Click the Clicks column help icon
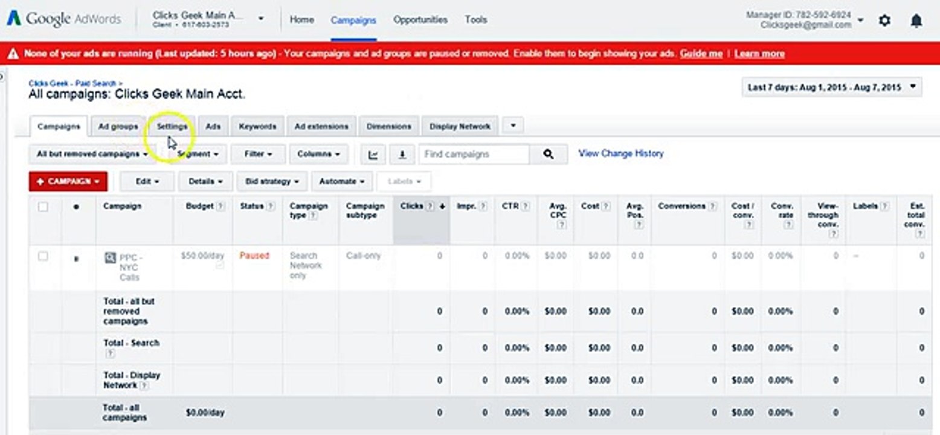Screen dimensions: 940x435 tap(430, 207)
